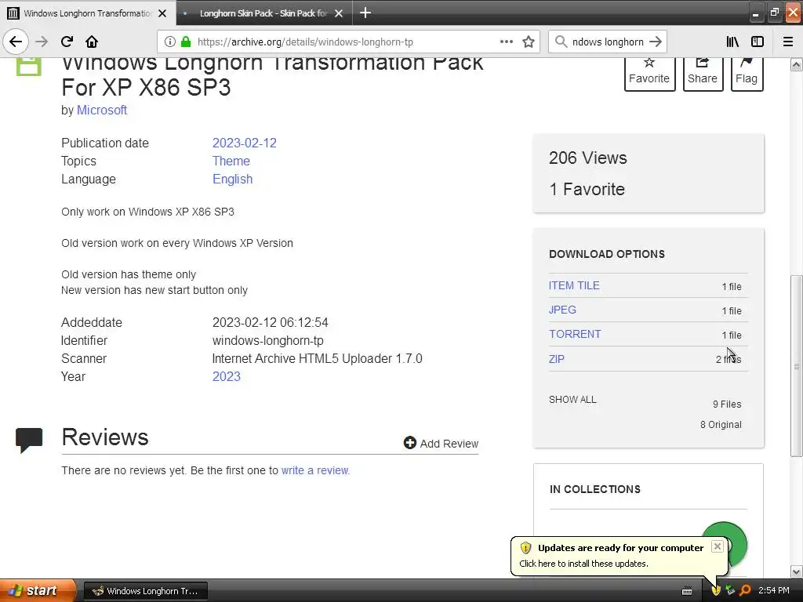Toggle the sidebar panel icon
Screen dimensions: 803x602
tap(758, 42)
